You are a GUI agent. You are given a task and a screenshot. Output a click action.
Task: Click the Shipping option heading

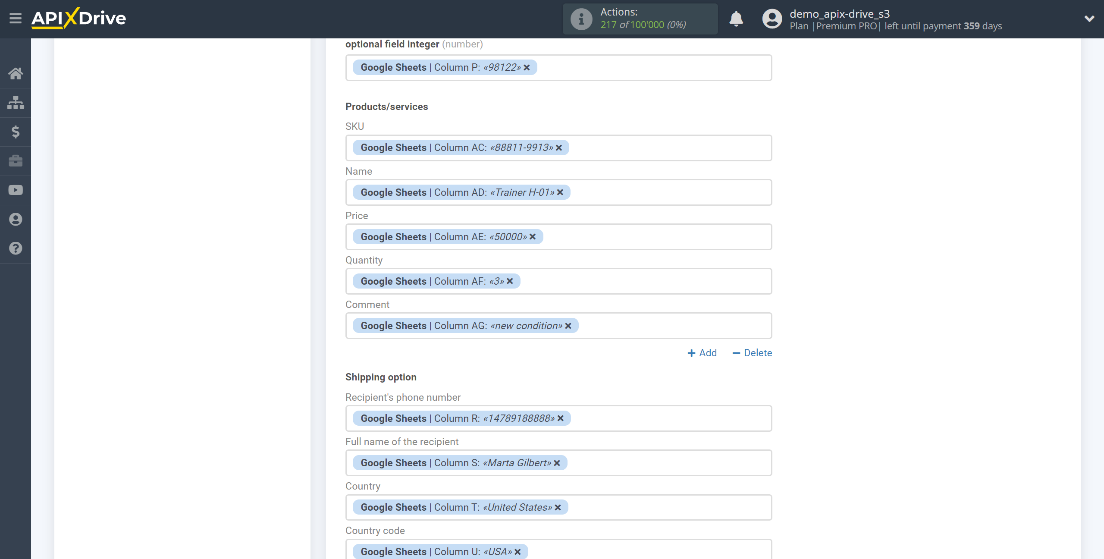pyautogui.click(x=381, y=377)
